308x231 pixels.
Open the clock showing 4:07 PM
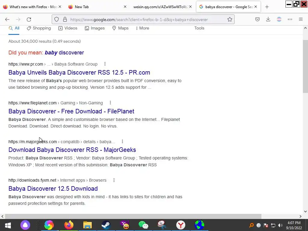294,225
